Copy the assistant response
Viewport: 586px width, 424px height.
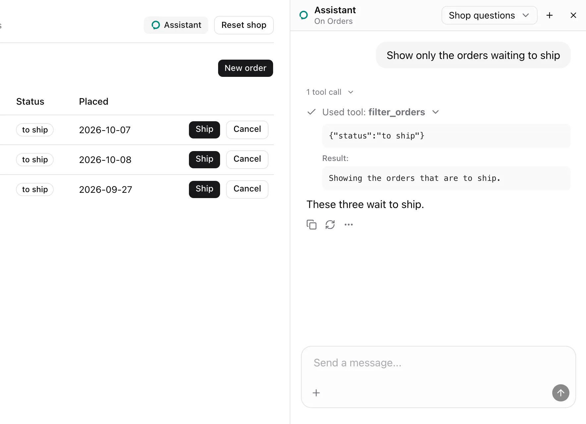(312, 225)
